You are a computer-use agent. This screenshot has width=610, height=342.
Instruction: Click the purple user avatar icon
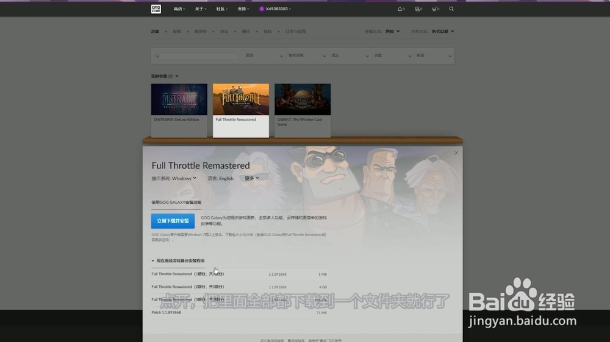(262, 9)
